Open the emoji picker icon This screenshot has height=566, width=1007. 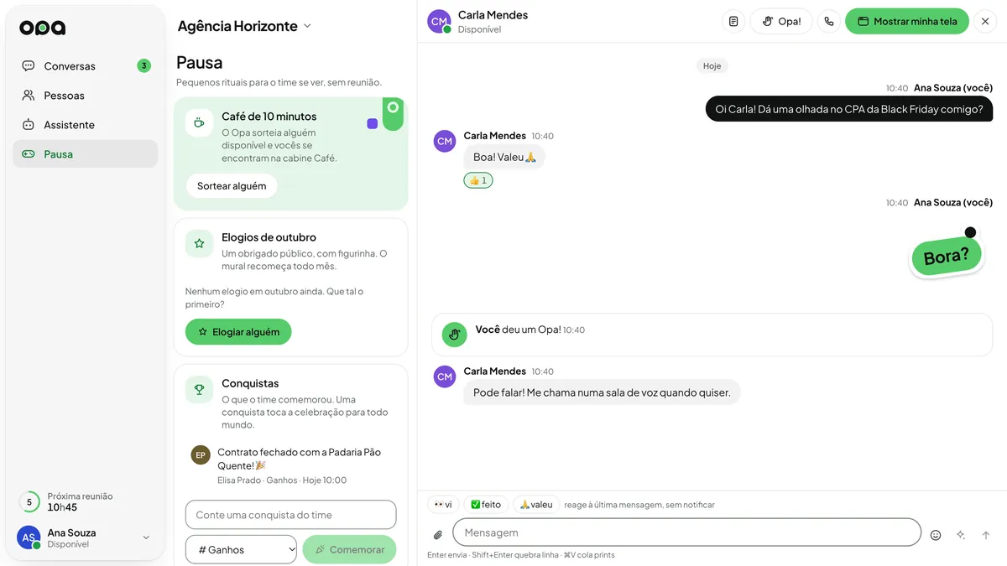(936, 535)
